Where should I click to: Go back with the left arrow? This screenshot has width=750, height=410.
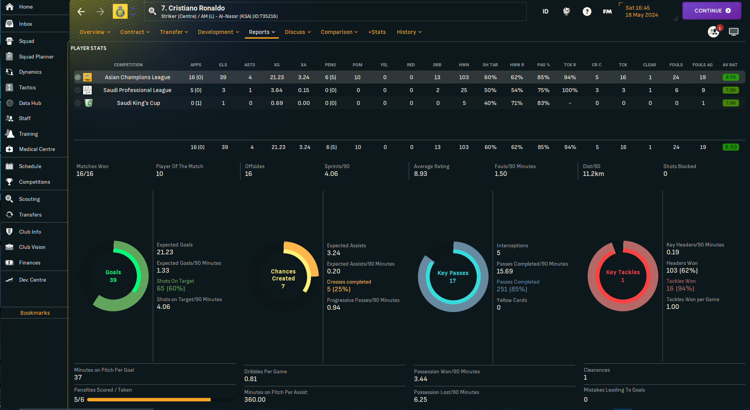coord(81,12)
